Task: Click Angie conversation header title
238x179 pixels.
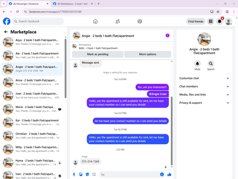Action: coord(108,36)
